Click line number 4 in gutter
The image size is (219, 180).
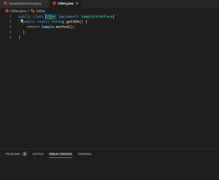tap(10, 32)
